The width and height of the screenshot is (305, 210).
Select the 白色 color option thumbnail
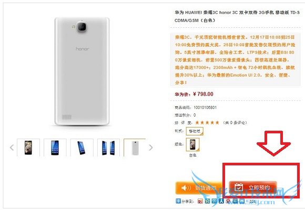(192, 145)
